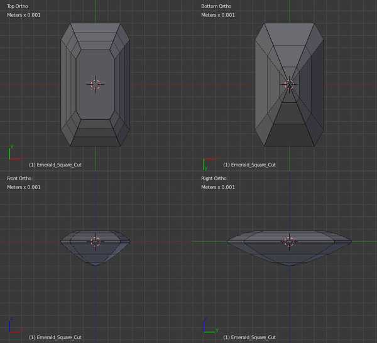
Task: Click the 'Bottom Ortho' view label
Action: coord(216,6)
